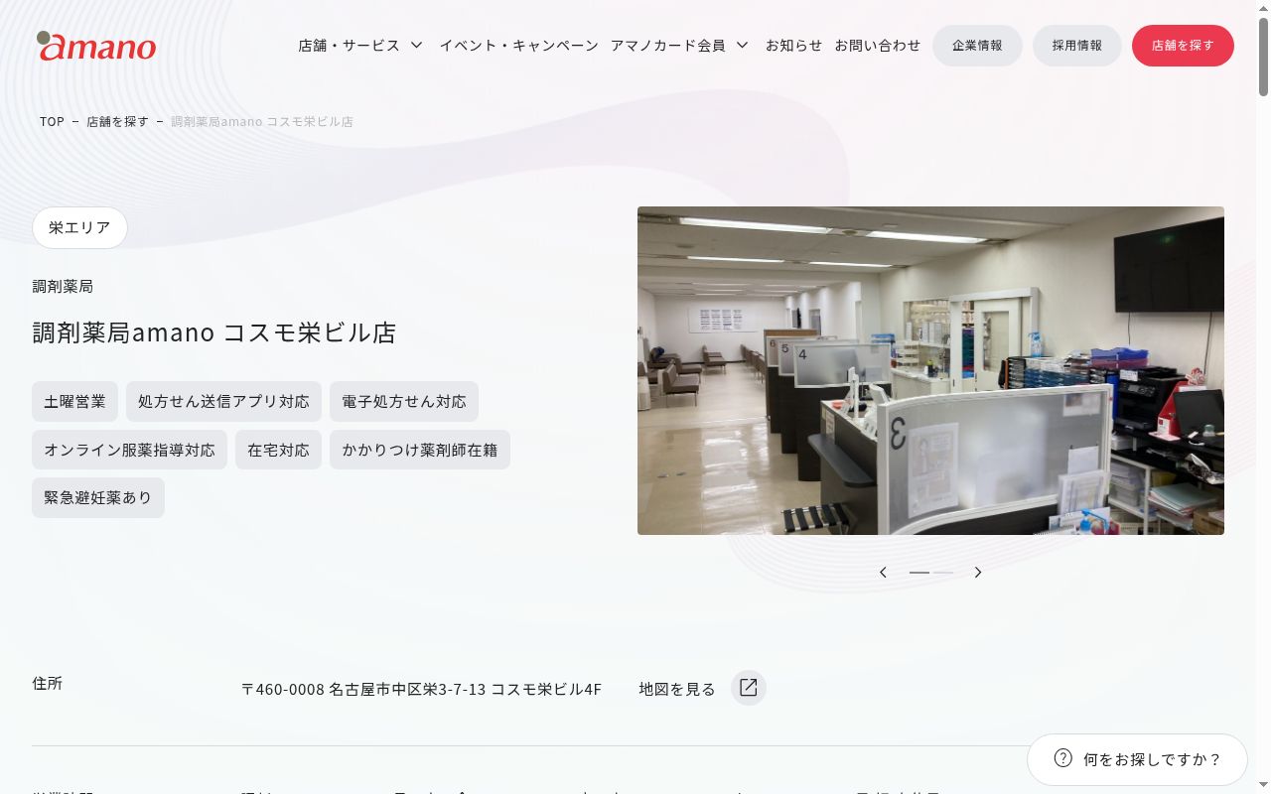The image size is (1271, 794).
Task: Click the 採用情報 button
Action: (x=1077, y=46)
